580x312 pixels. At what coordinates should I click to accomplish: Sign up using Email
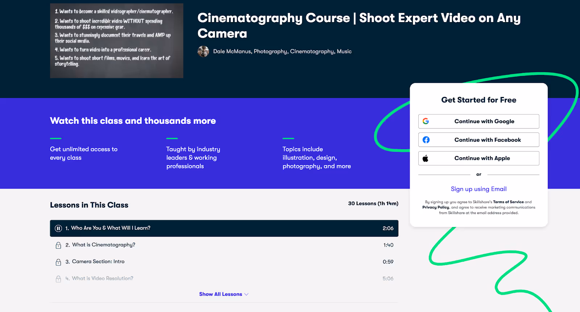(478, 189)
